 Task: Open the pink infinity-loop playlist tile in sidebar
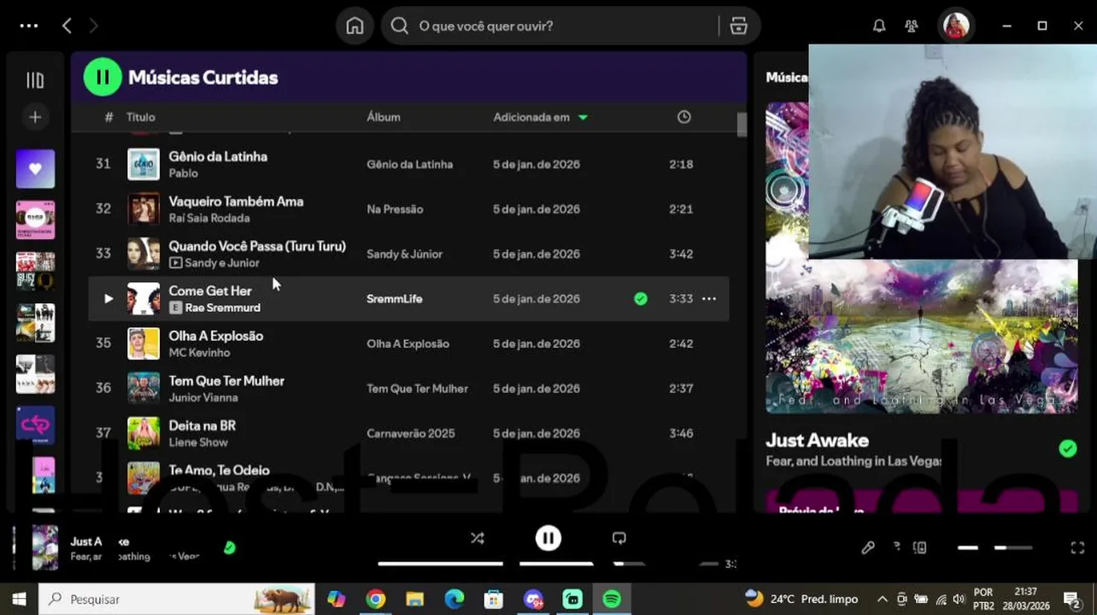tap(35, 425)
